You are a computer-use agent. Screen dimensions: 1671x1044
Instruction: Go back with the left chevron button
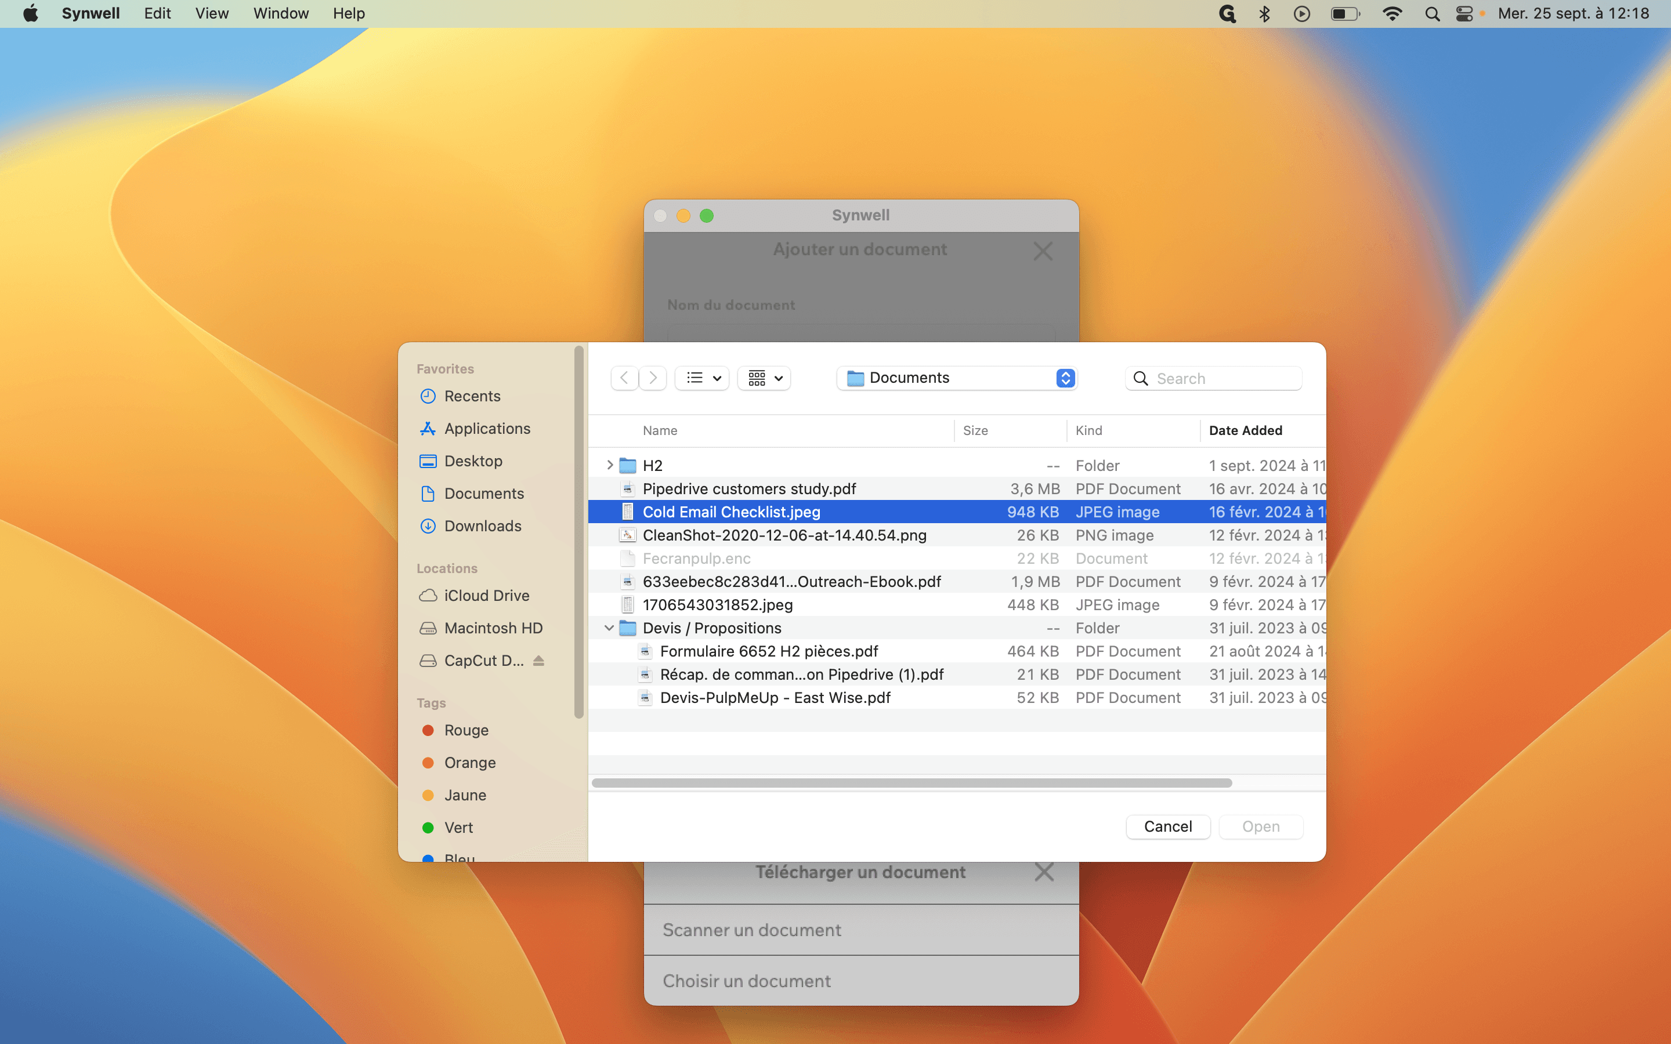pyautogui.click(x=624, y=378)
